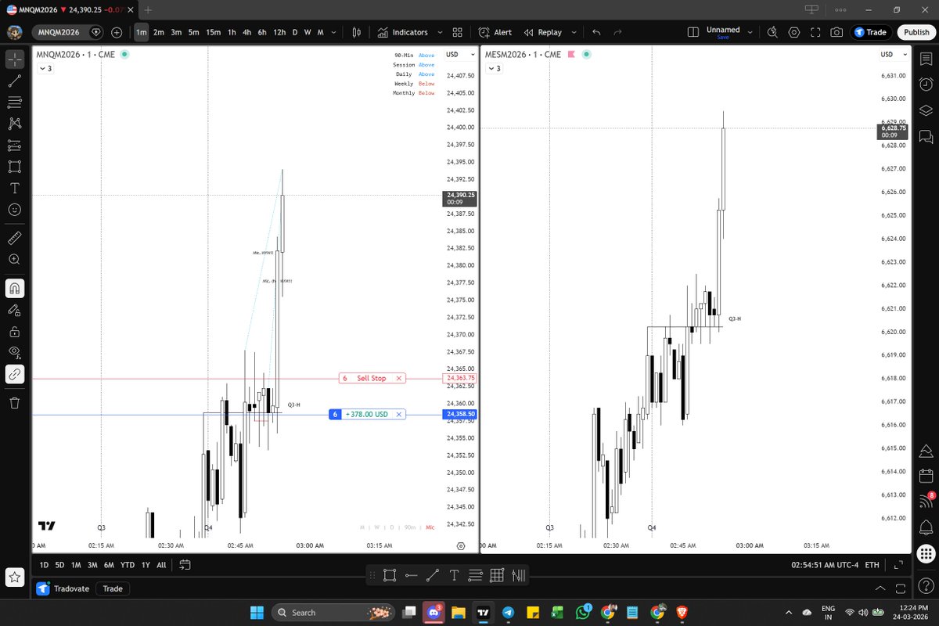
Task: Open price scale settings on left chart
Action: point(461,546)
